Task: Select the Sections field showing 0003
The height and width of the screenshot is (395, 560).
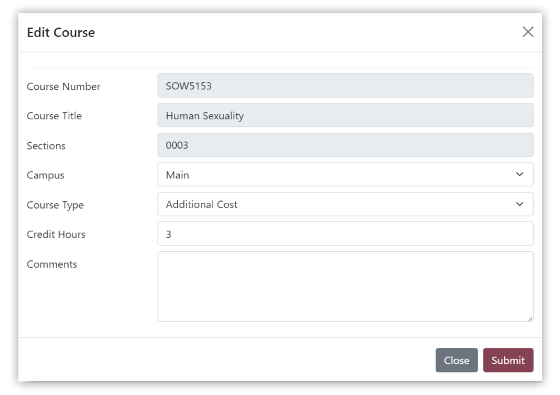Action: (345, 145)
